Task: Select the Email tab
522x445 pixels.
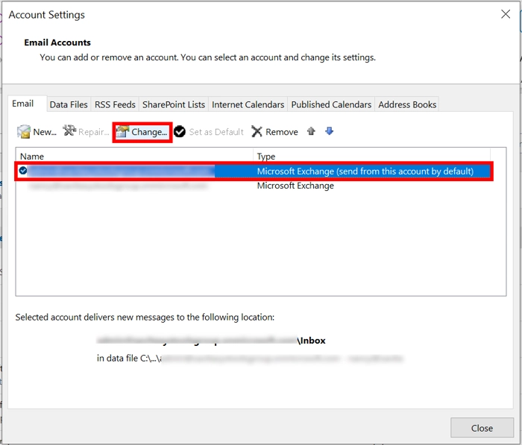Action: pyautogui.click(x=23, y=104)
